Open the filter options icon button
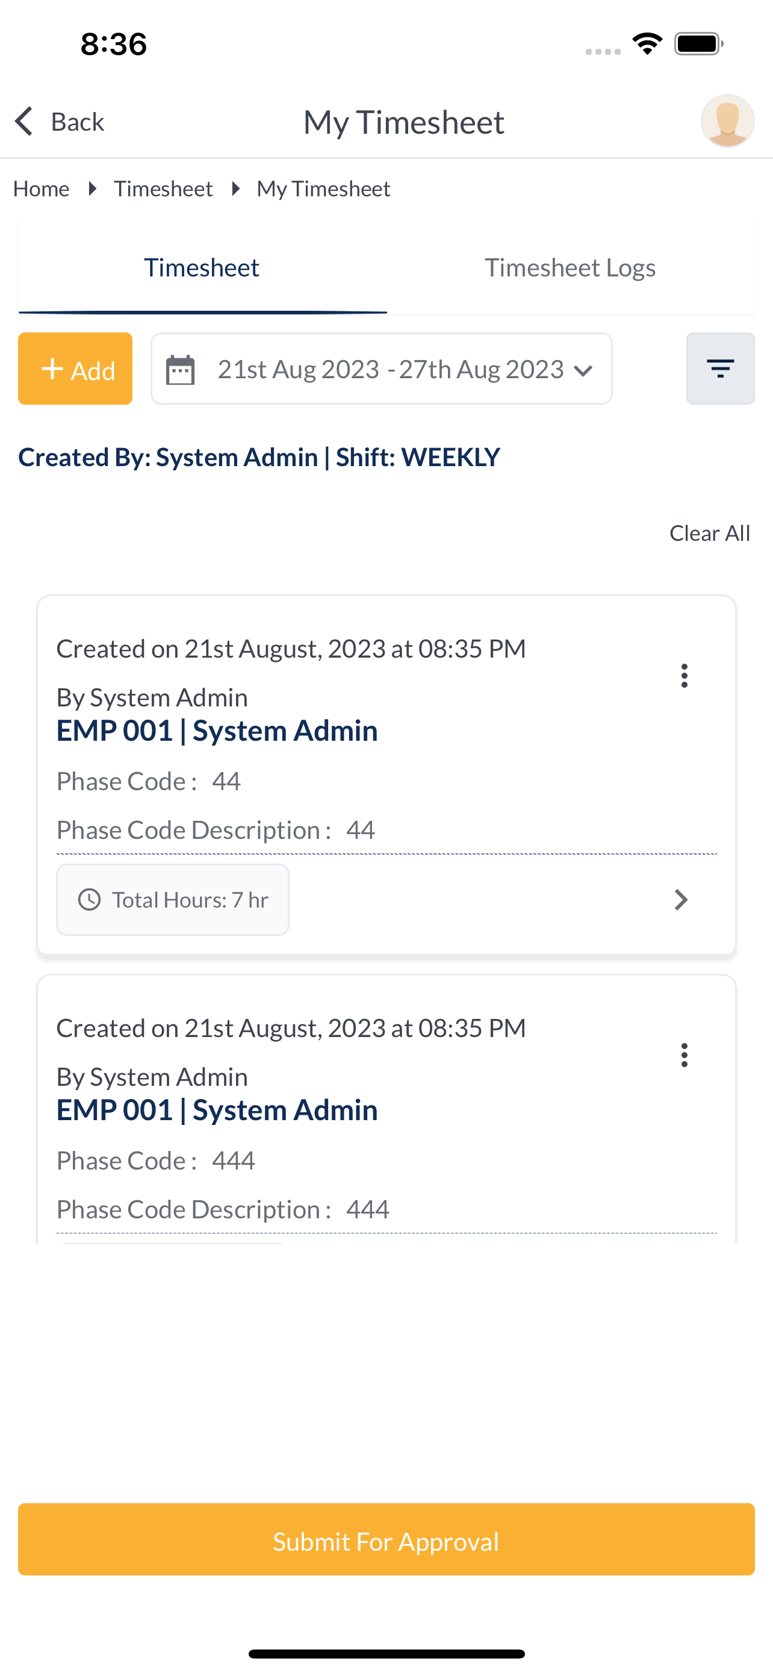 (x=721, y=369)
